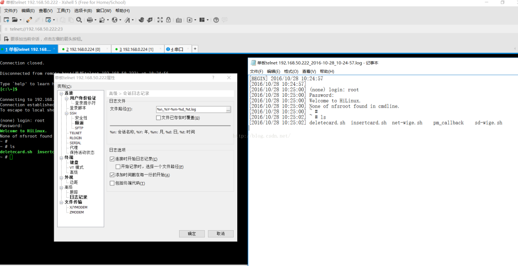
Task: Open the dropdown arrow beside file transfer icon
Action: click(108, 20)
